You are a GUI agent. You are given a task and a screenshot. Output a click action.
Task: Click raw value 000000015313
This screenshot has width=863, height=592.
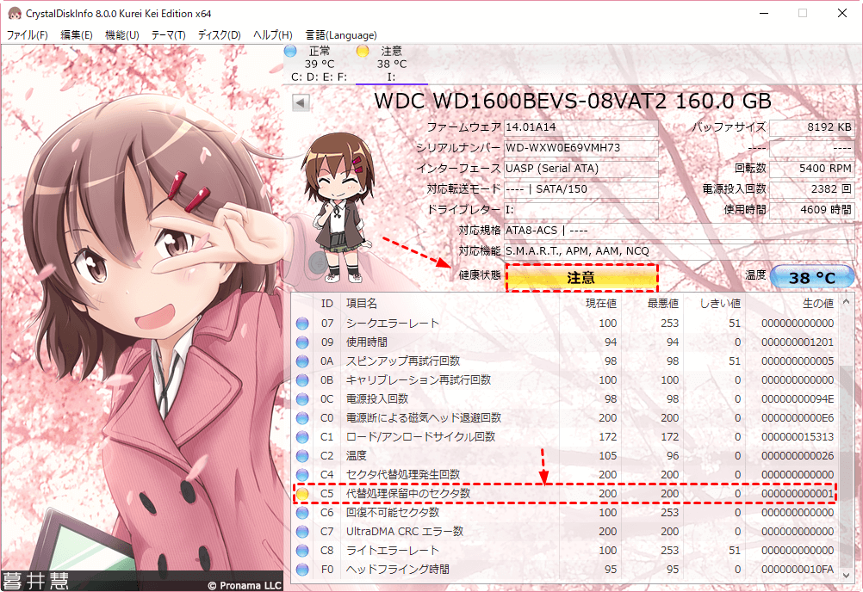798,437
